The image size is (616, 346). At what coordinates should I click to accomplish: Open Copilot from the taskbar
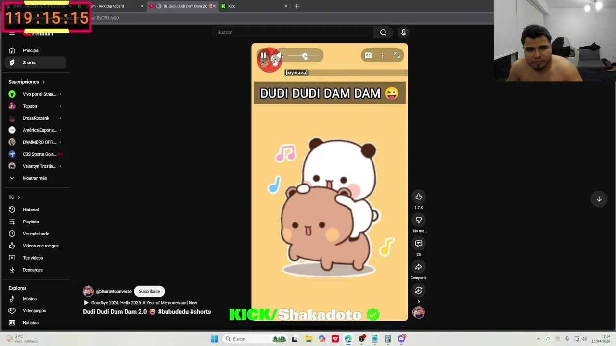[321, 339]
